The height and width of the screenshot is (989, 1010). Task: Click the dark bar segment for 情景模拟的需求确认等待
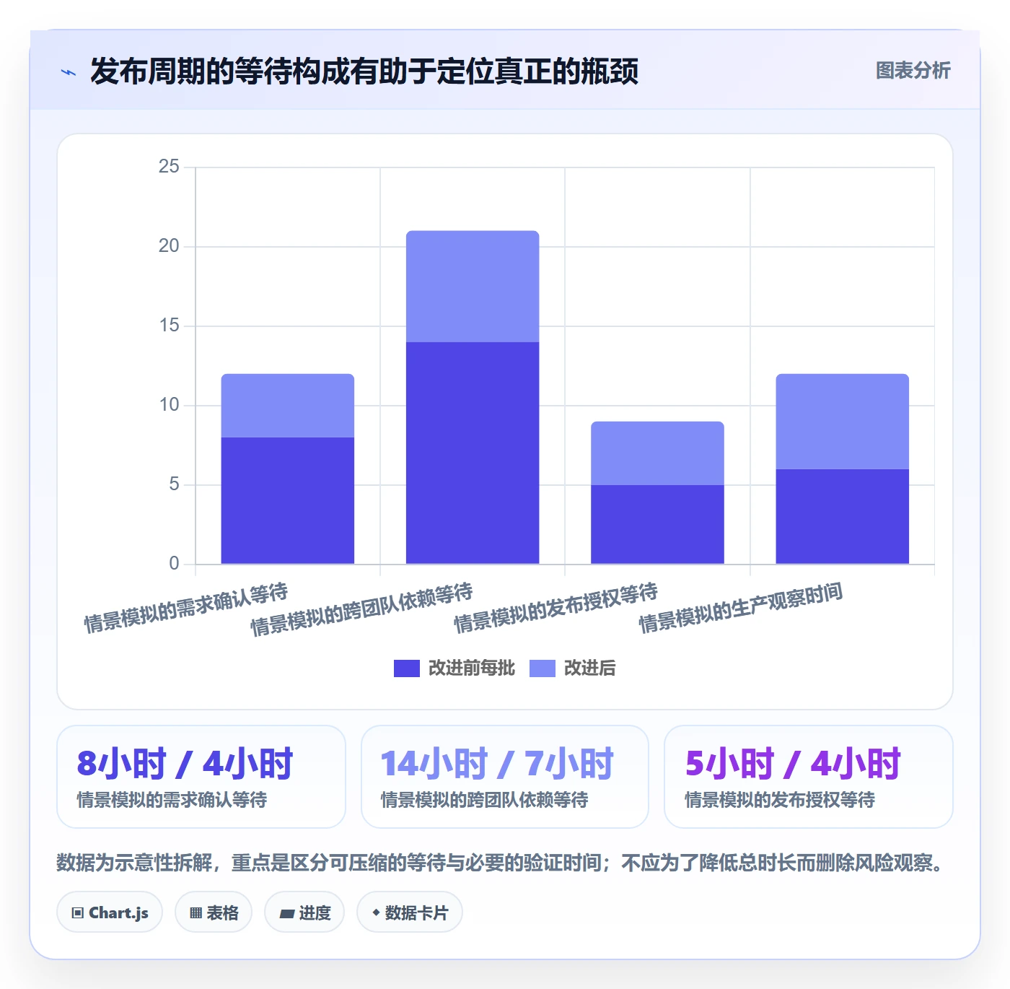click(x=288, y=500)
